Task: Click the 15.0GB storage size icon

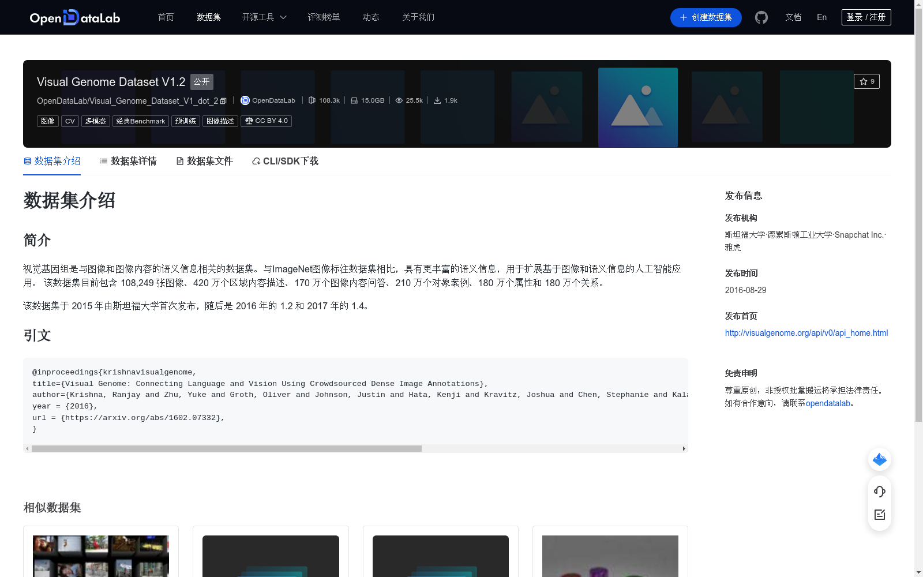Action: pos(354,100)
